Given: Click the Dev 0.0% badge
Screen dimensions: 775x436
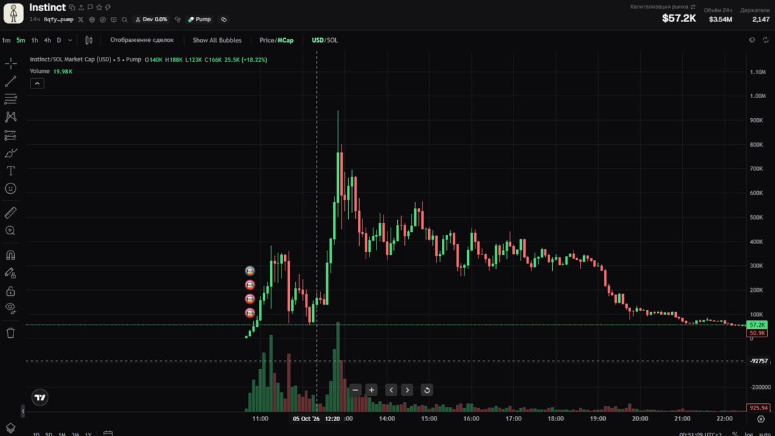Looking at the screenshot, I should click(151, 19).
